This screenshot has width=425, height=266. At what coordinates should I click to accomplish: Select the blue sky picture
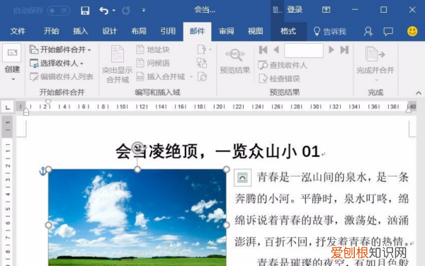click(137, 218)
